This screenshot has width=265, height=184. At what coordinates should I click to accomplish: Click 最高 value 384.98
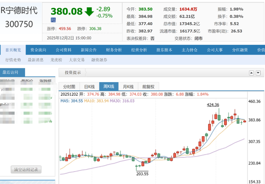146,16
